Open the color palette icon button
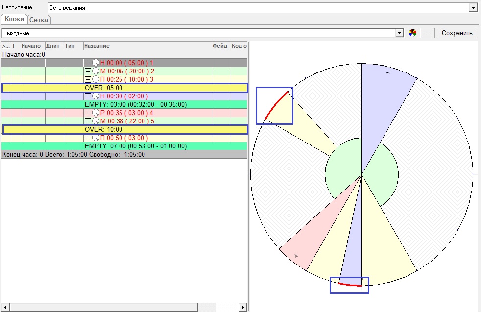Image resolution: width=481 pixels, height=312 pixels. coord(412,33)
